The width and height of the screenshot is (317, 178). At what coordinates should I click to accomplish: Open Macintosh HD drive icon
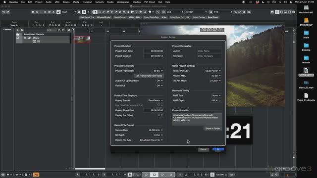point(306,9)
